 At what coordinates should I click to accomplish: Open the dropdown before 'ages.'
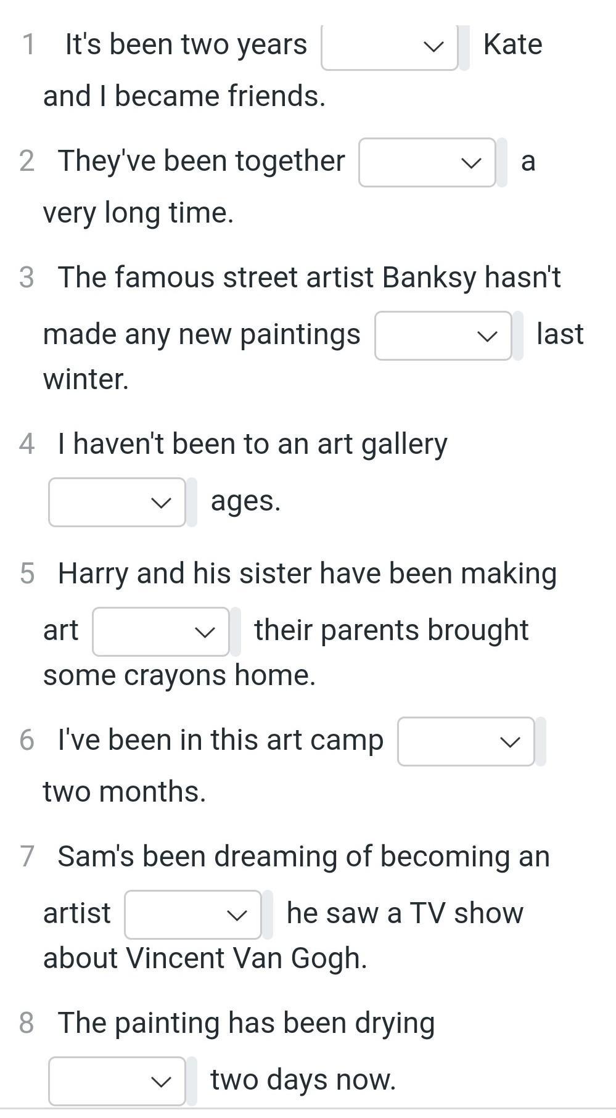(117, 503)
